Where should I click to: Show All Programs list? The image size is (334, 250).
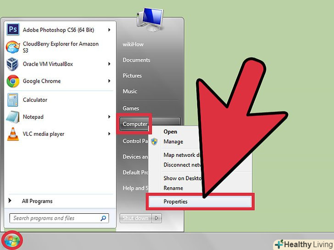click(37, 201)
